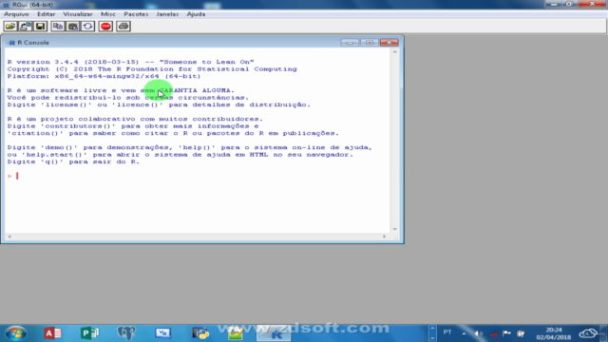The image size is (608, 342).
Task: Click the Load workspace toolbar icon
Action: click(26, 27)
